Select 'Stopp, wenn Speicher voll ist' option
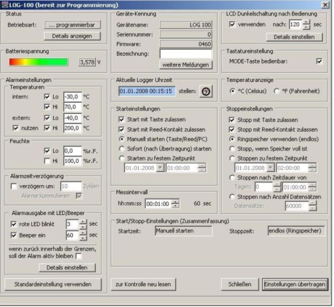 coord(232,148)
